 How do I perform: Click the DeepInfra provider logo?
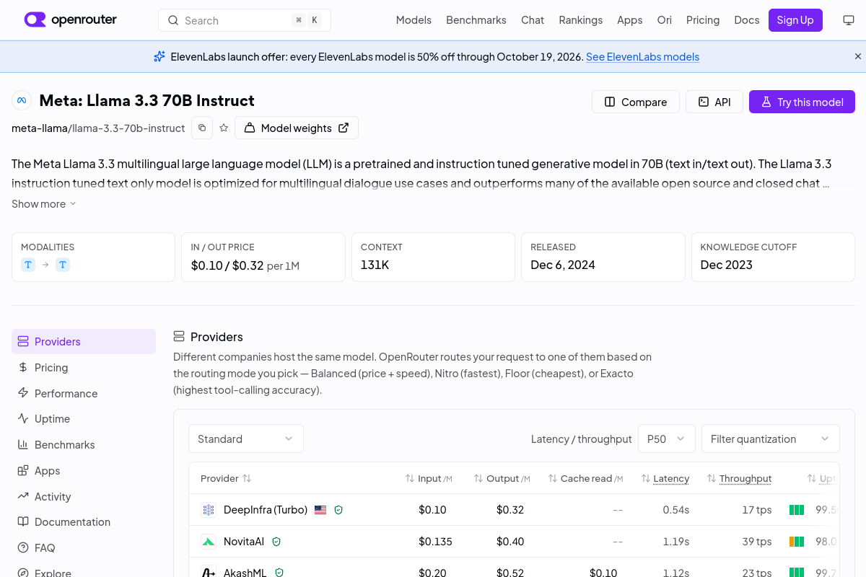[x=209, y=510]
